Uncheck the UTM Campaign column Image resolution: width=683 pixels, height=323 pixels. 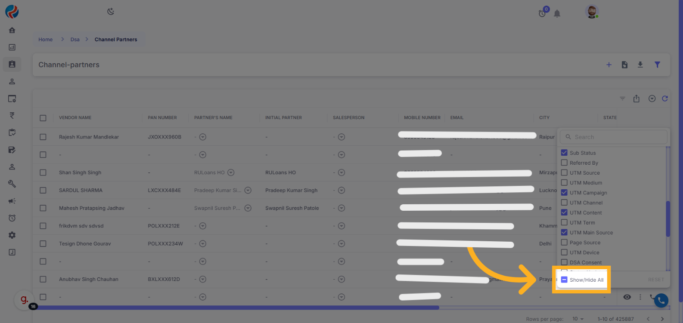pos(564,192)
